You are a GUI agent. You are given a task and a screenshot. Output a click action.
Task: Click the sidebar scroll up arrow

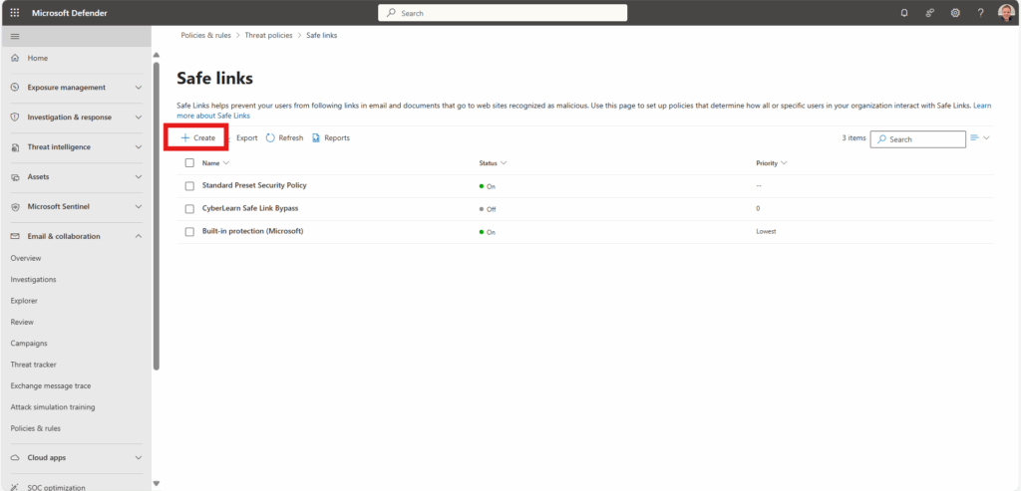pyautogui.click(x=156, y=55)
